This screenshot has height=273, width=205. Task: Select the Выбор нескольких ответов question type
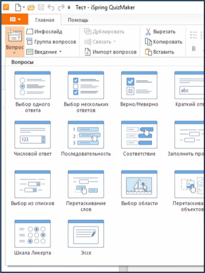tap(86, 92)
